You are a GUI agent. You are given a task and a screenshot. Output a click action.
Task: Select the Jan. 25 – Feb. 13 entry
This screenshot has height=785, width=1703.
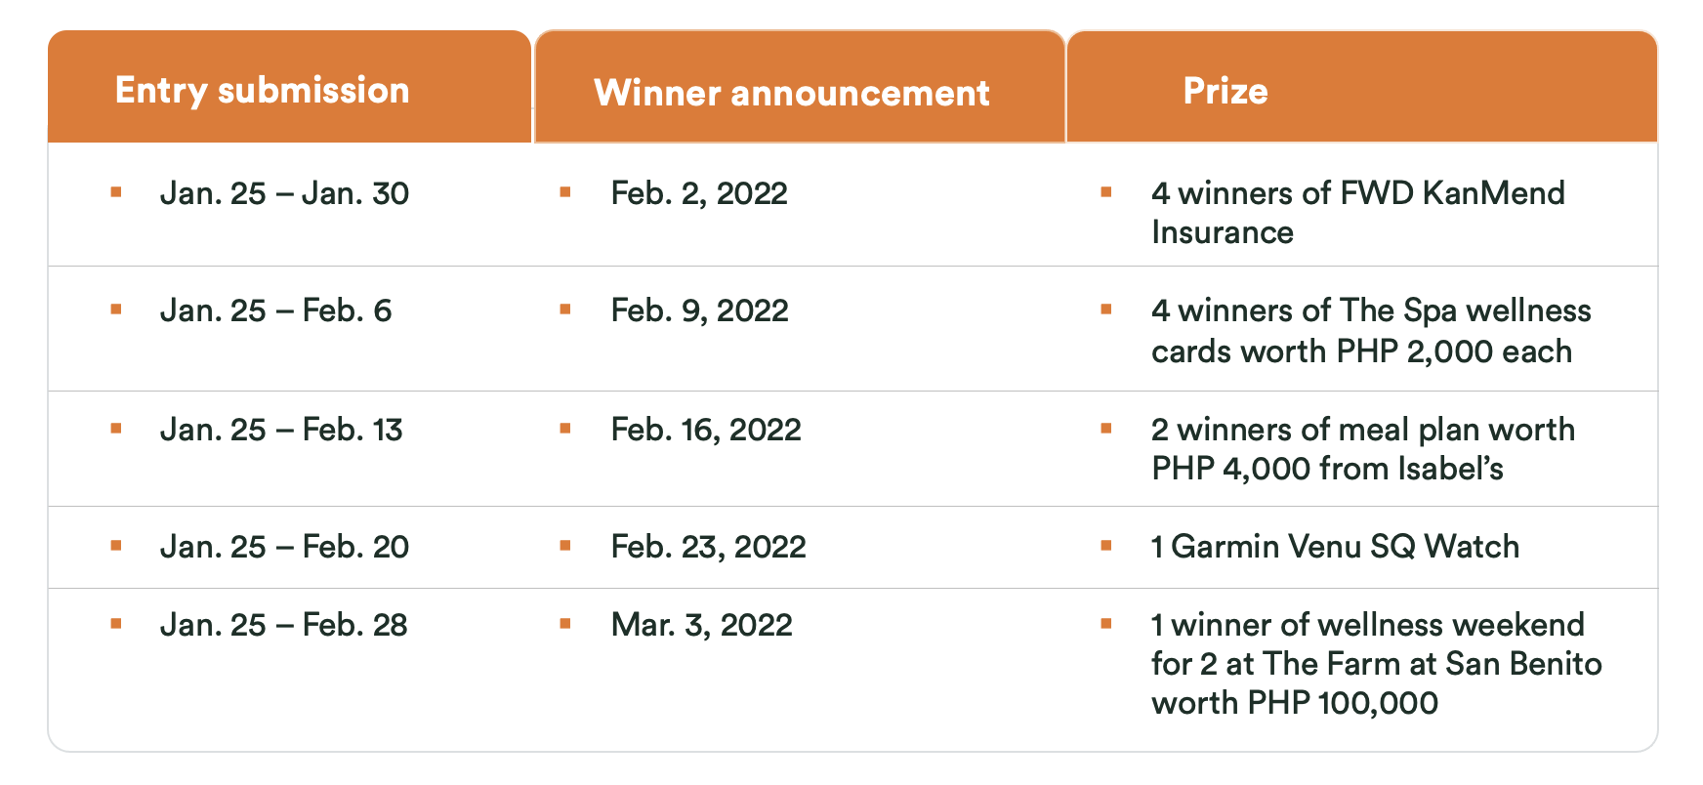click(x=281, y=430)
